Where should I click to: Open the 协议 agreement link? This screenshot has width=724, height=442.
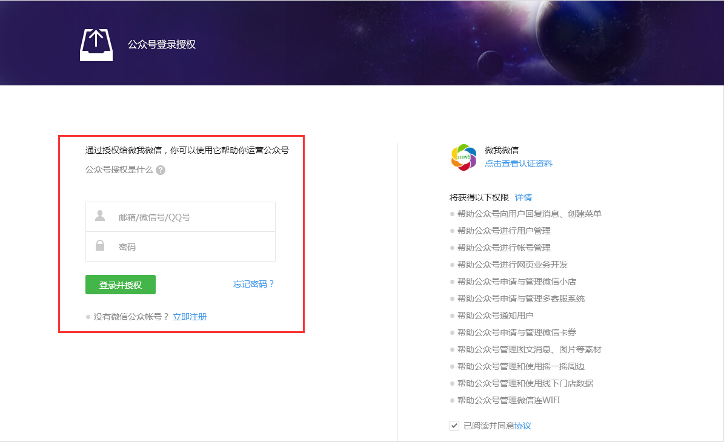pyautogui.click(x=523, y=426)
